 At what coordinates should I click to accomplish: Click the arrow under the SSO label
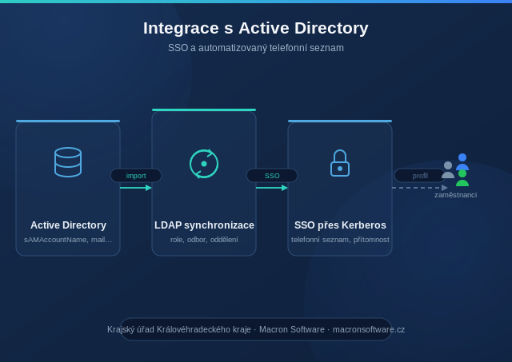(x=272, y=188)
